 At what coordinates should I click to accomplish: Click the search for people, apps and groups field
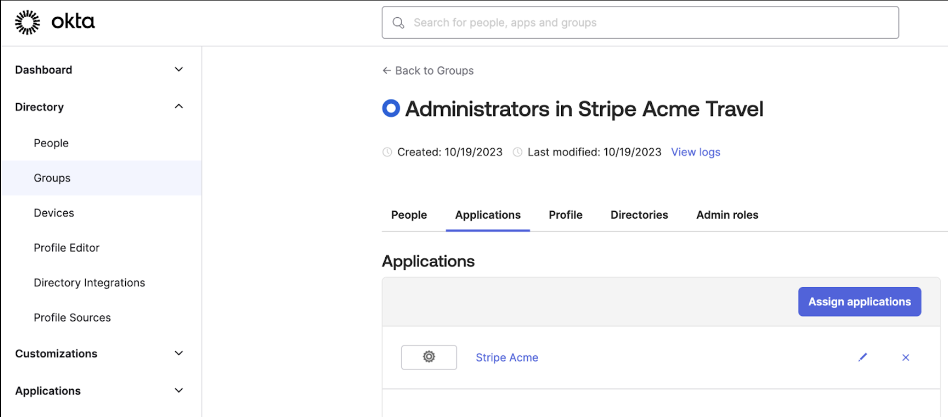coord(640,23)
